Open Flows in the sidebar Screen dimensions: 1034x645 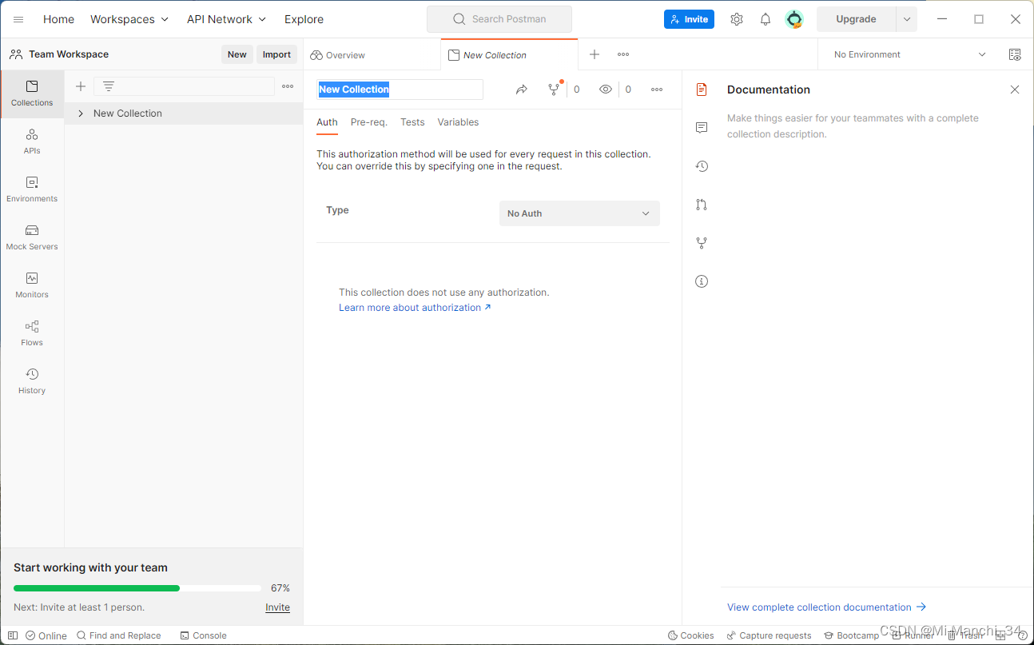(x=32, y=333)
